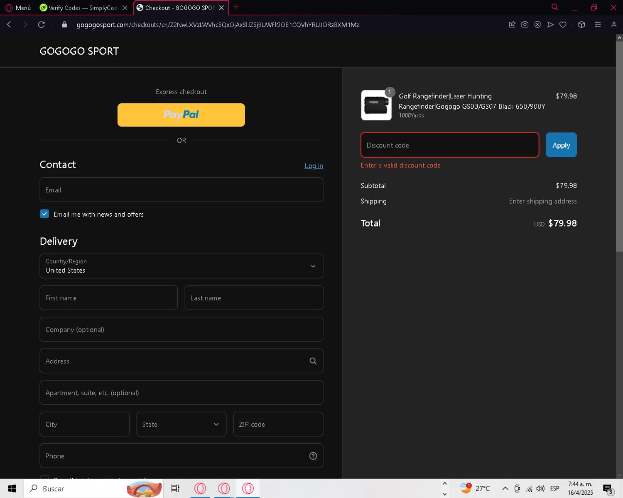The height and width of the screenshot is (498, 623).
Task: Open the volume speaker tray icon
Action: (540, 488)
